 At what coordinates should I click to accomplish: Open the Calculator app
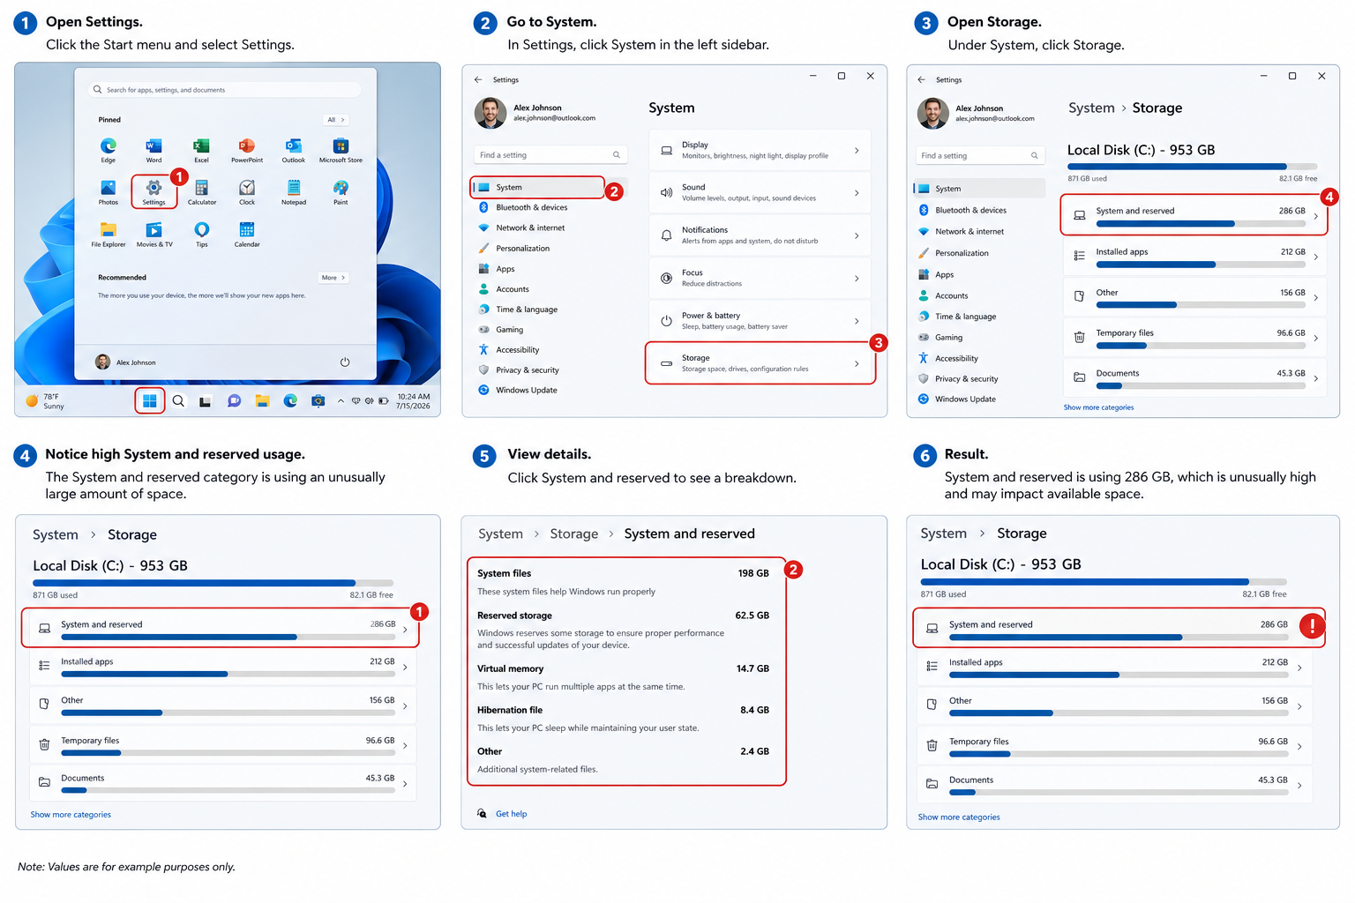coord(201,191)
